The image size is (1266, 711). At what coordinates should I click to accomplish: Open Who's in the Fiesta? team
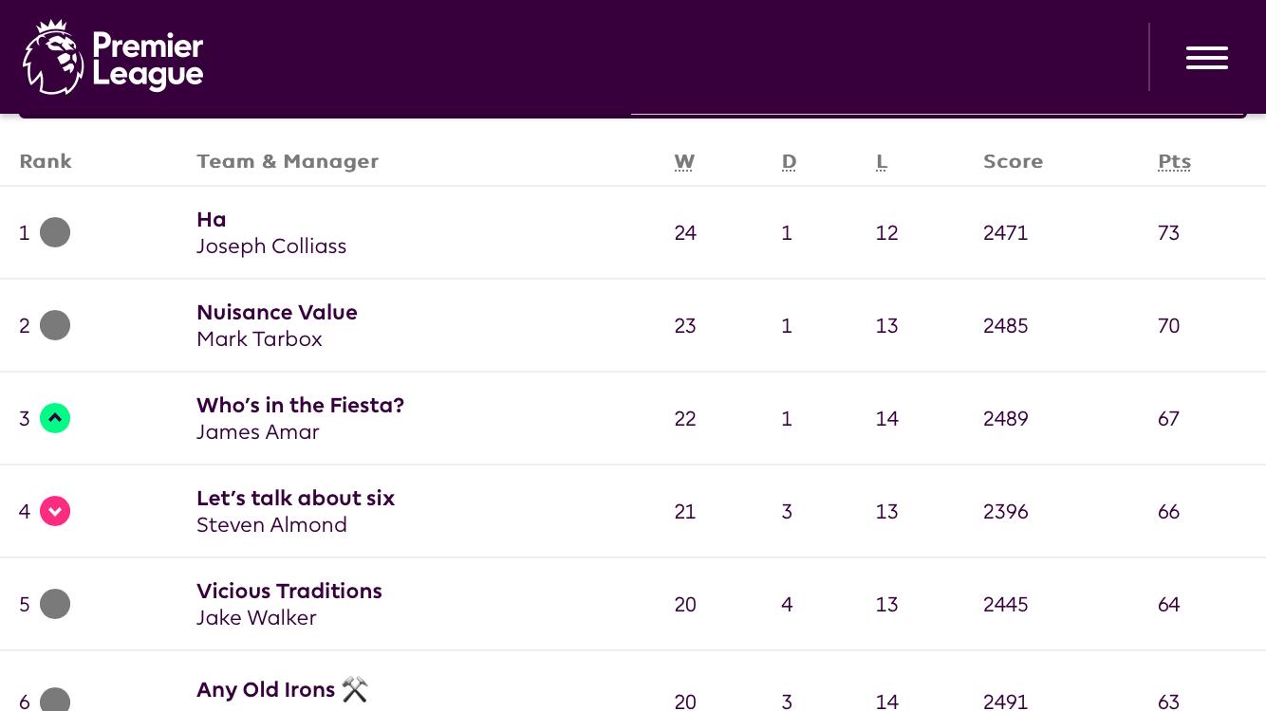pos(300,406)
